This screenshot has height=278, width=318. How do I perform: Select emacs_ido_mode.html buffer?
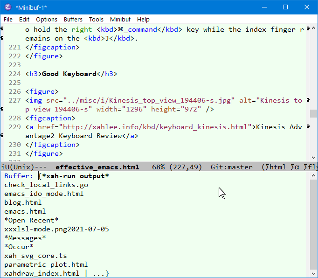click(x=44, y=194)
